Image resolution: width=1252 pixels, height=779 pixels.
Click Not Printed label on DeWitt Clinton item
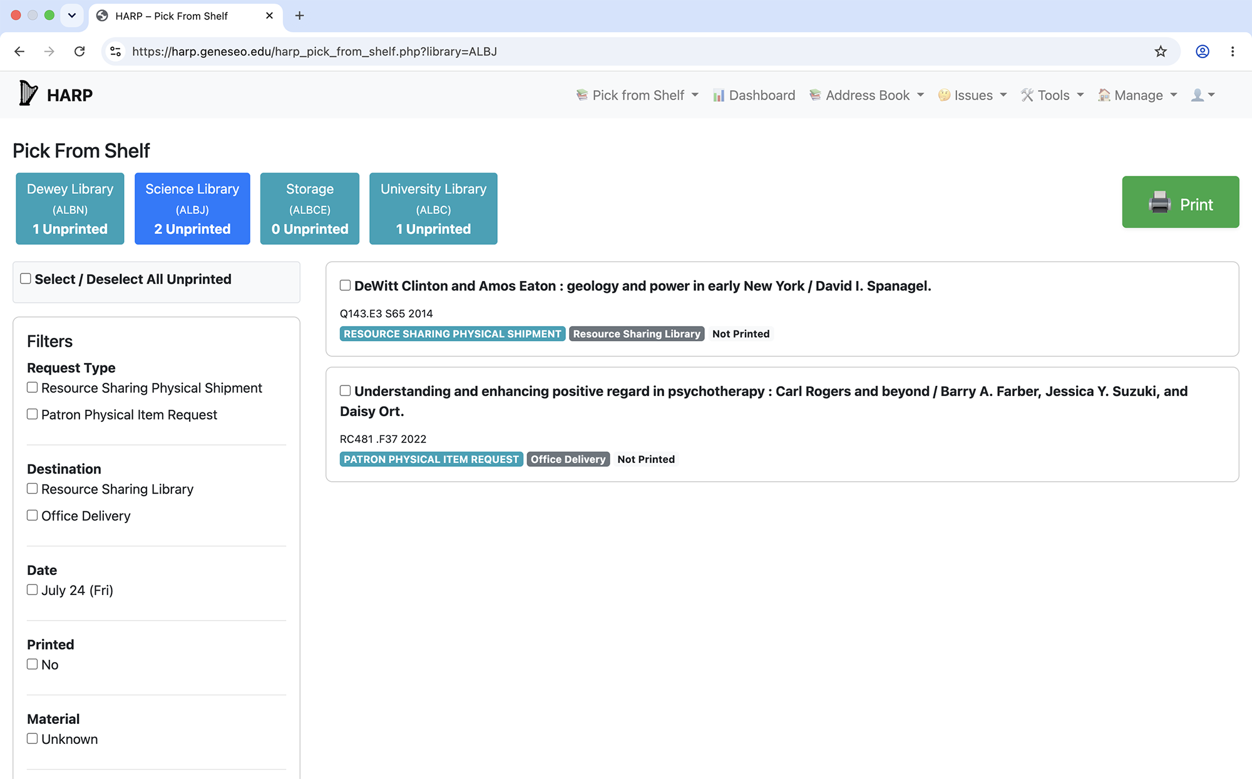pyautogui.click(x=741, y=333)
